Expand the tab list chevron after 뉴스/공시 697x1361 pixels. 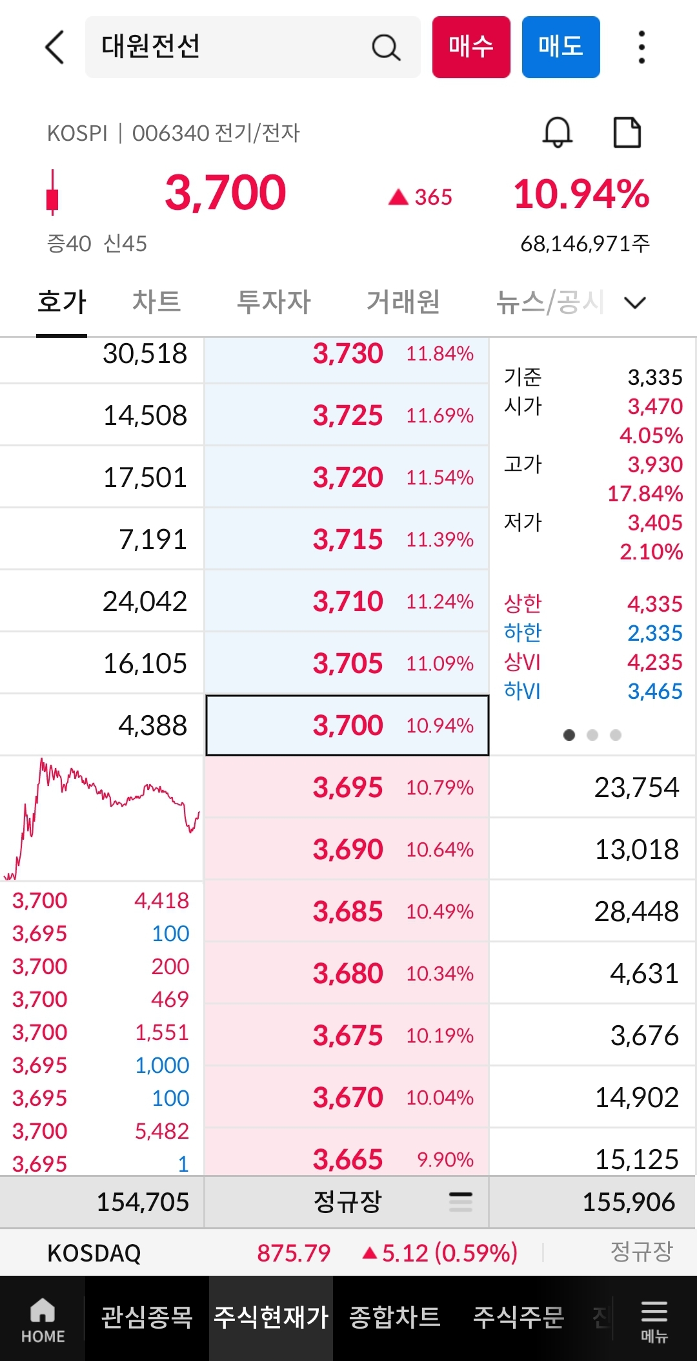(635, 302)
